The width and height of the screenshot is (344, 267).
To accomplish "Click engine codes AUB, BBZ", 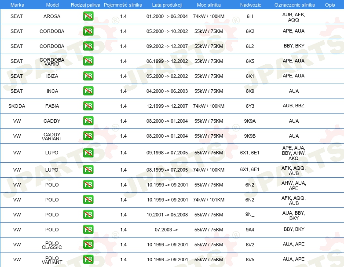I will [293, 106].
